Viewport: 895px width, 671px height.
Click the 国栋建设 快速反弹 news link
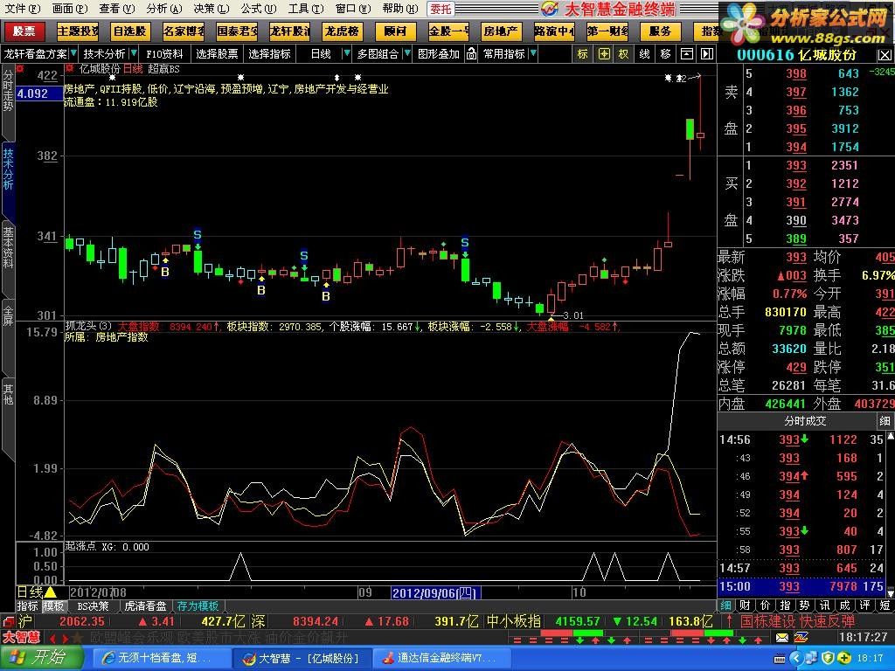tap(797, 621)
